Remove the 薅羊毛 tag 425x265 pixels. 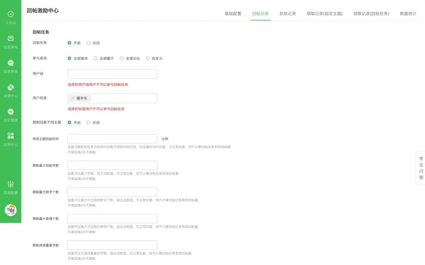pos(73,98)
